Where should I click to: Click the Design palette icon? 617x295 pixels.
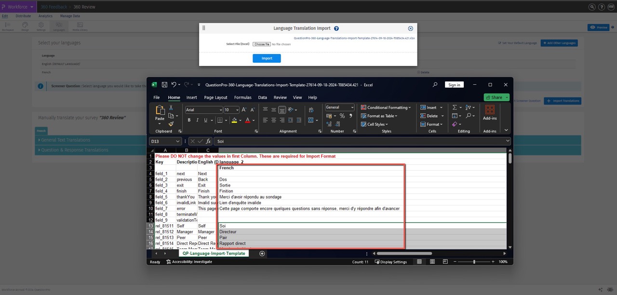(25, 25)
